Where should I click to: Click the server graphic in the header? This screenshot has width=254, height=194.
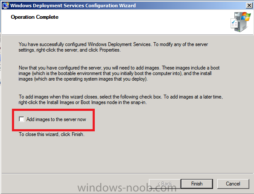tap(241, 22)
